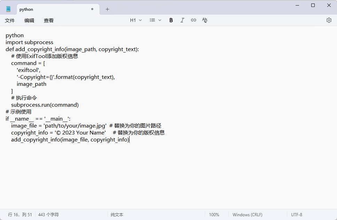The image size is (337, 220).
Task: Open Notepad settings via the gear icon
Action: [329, 20]
